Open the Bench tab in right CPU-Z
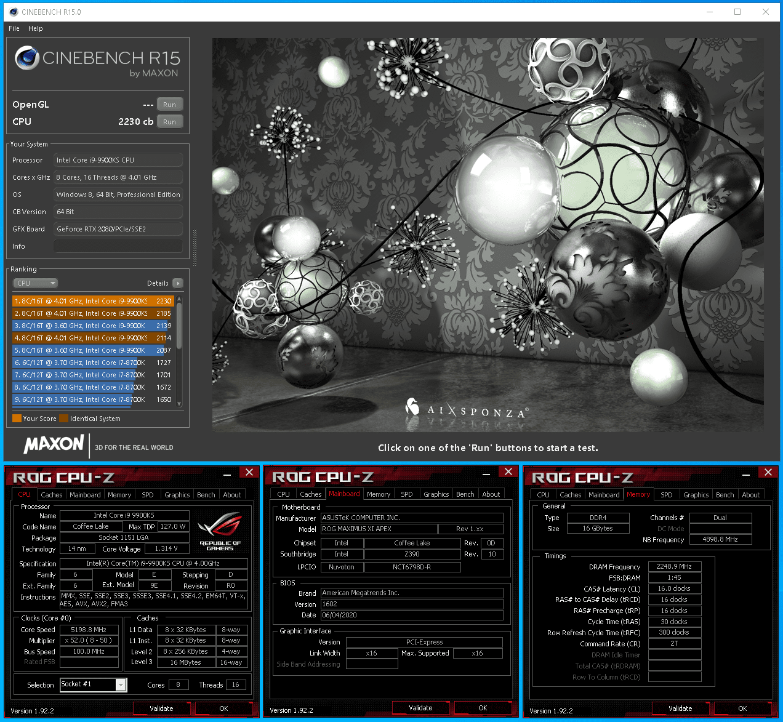This screenshot has width=783, height=722. [x=725, y=495]
